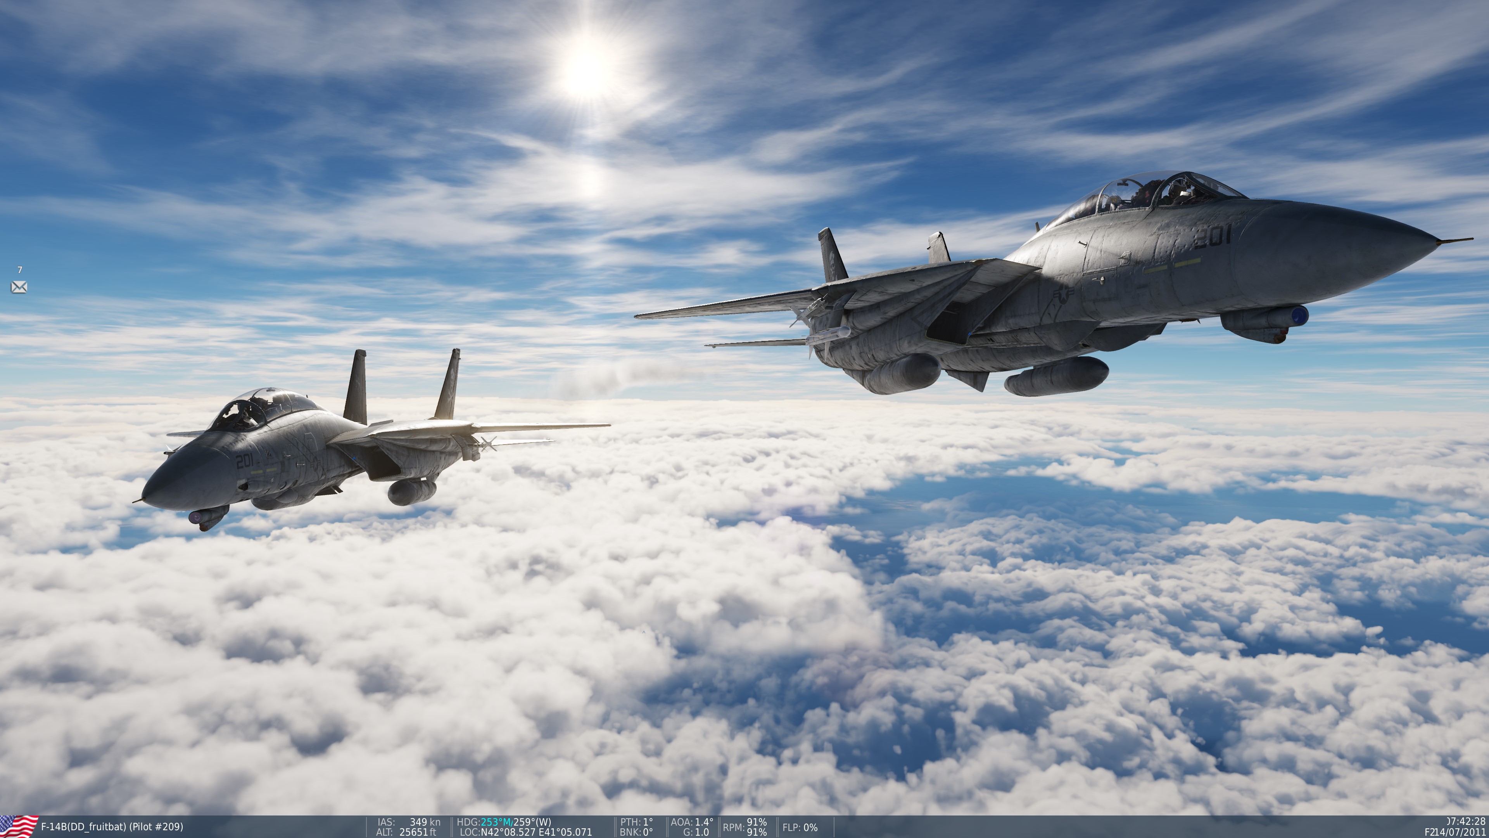Click the mission date 14/07/2011

1461,832
